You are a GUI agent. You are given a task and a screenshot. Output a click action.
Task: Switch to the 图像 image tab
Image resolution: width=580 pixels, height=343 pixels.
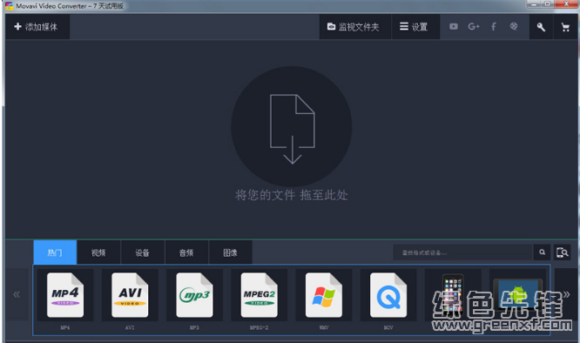[230, 252]
